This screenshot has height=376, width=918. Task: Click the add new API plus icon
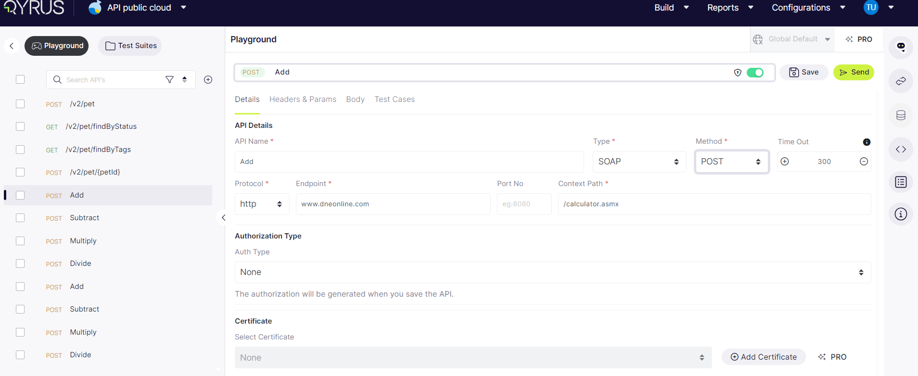pos(208,80)
